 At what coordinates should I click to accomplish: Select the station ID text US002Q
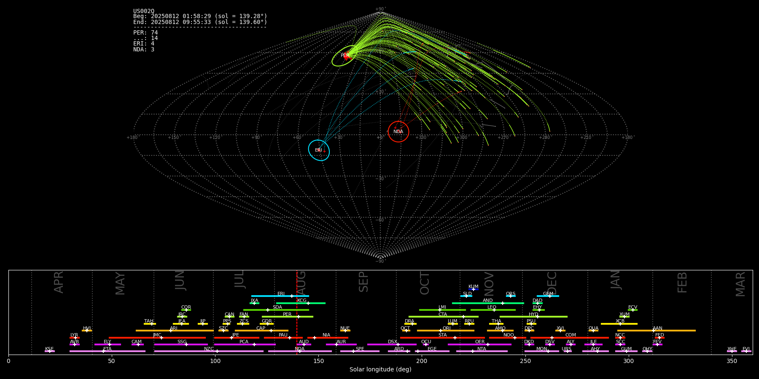tap(144, 11)
